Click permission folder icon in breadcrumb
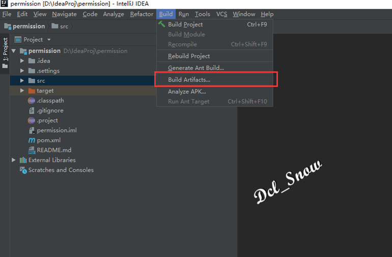Viewport: 392px width, 257px height. (8, 26)
